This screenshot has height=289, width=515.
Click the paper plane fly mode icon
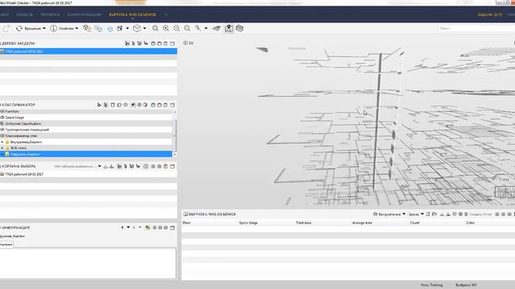pos(216,29)
